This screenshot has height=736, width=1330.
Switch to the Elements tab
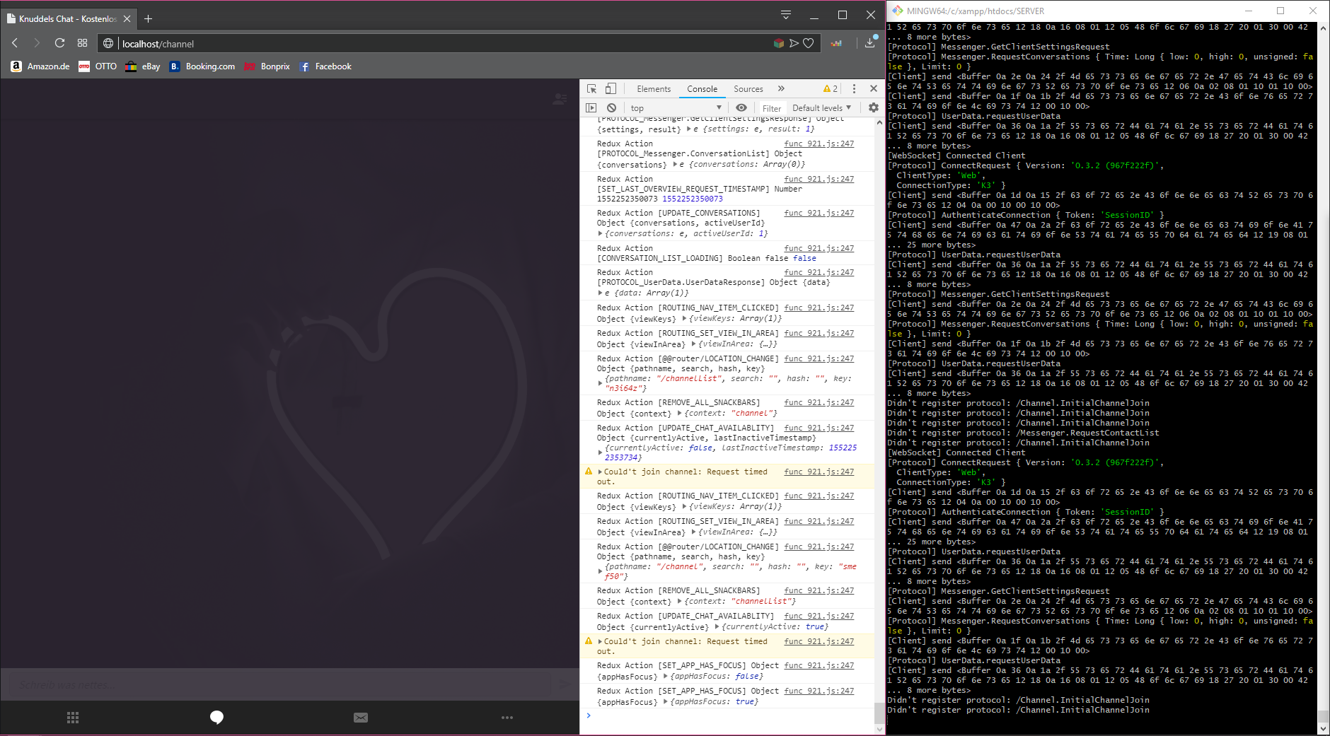pyautogui.click(x=653, y=88)
